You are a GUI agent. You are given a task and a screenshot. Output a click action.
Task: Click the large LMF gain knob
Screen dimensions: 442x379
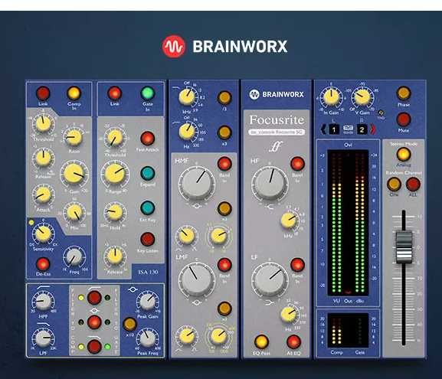(x=196, y=279)
